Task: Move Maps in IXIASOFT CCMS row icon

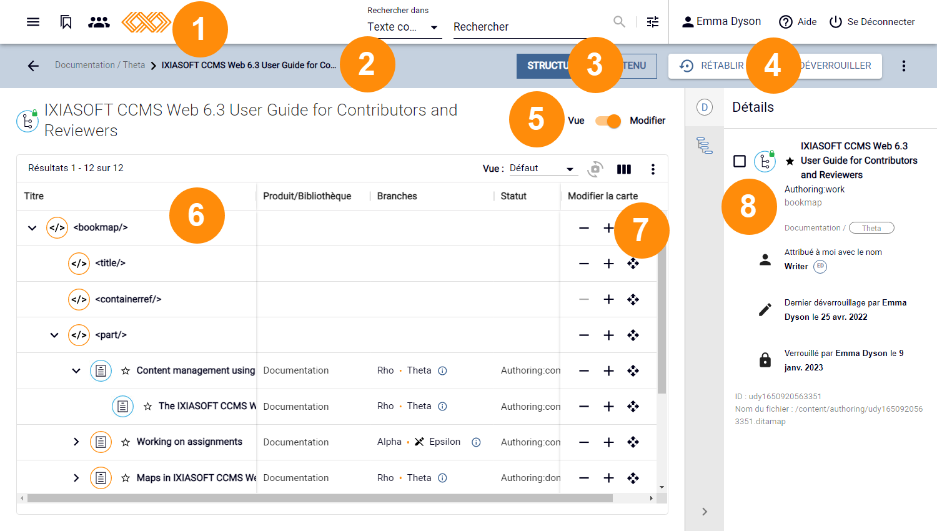Action: tap(633, 478)
